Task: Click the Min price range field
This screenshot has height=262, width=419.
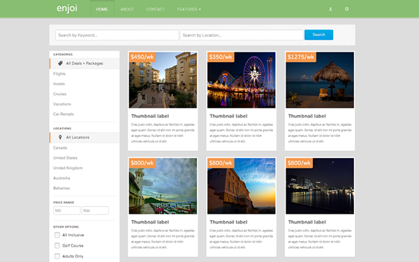Action: click(x=66, y=210)
